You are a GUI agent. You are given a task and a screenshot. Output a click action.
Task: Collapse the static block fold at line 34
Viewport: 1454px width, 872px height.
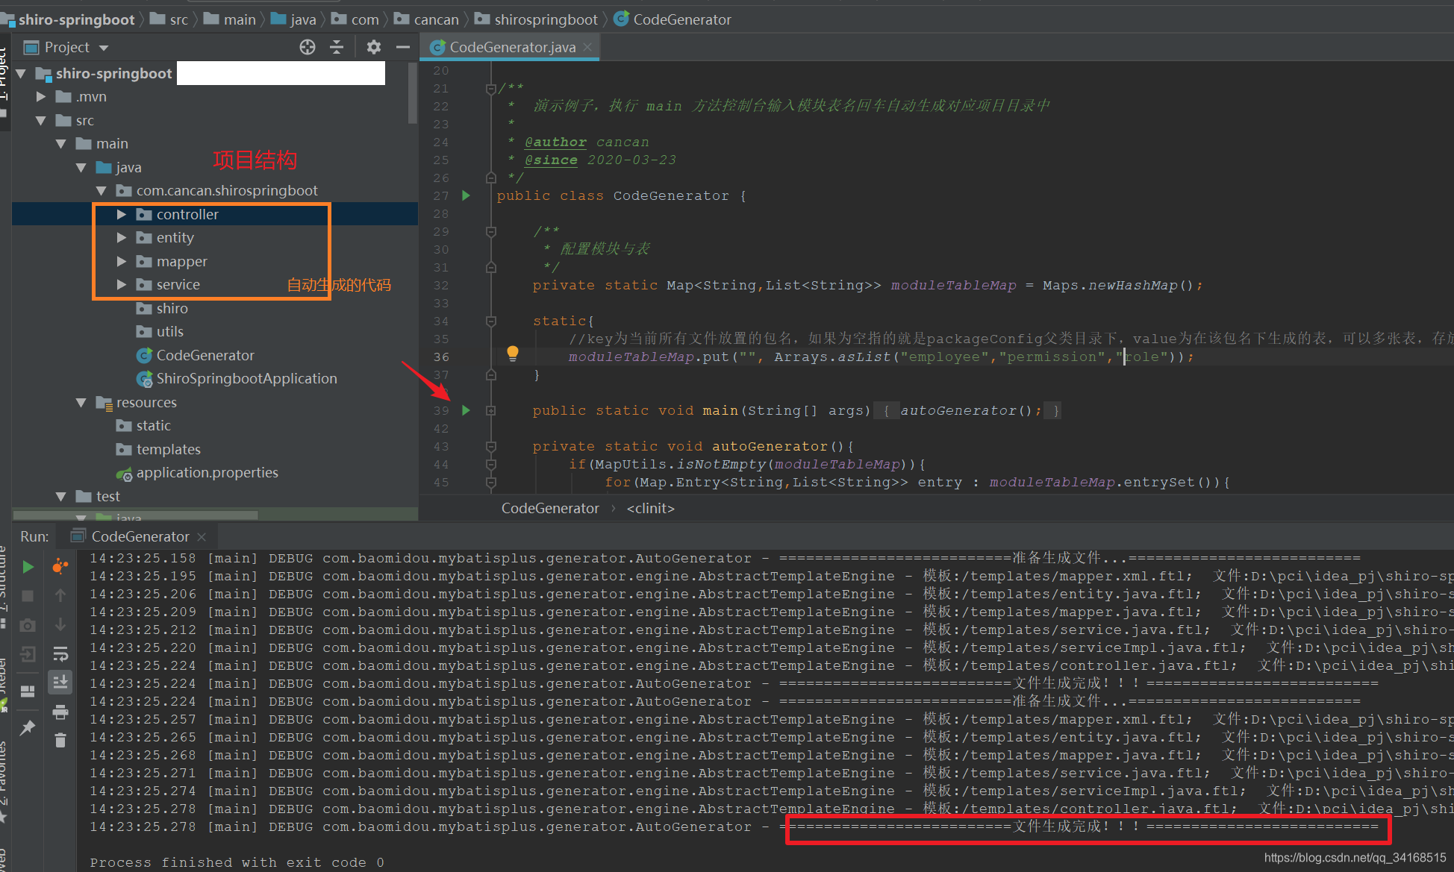pyautogui.click(x=491, y=321)
